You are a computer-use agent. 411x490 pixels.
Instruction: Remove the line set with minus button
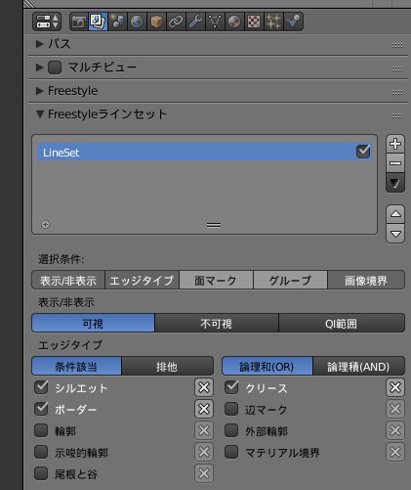(x=395, y=163)
